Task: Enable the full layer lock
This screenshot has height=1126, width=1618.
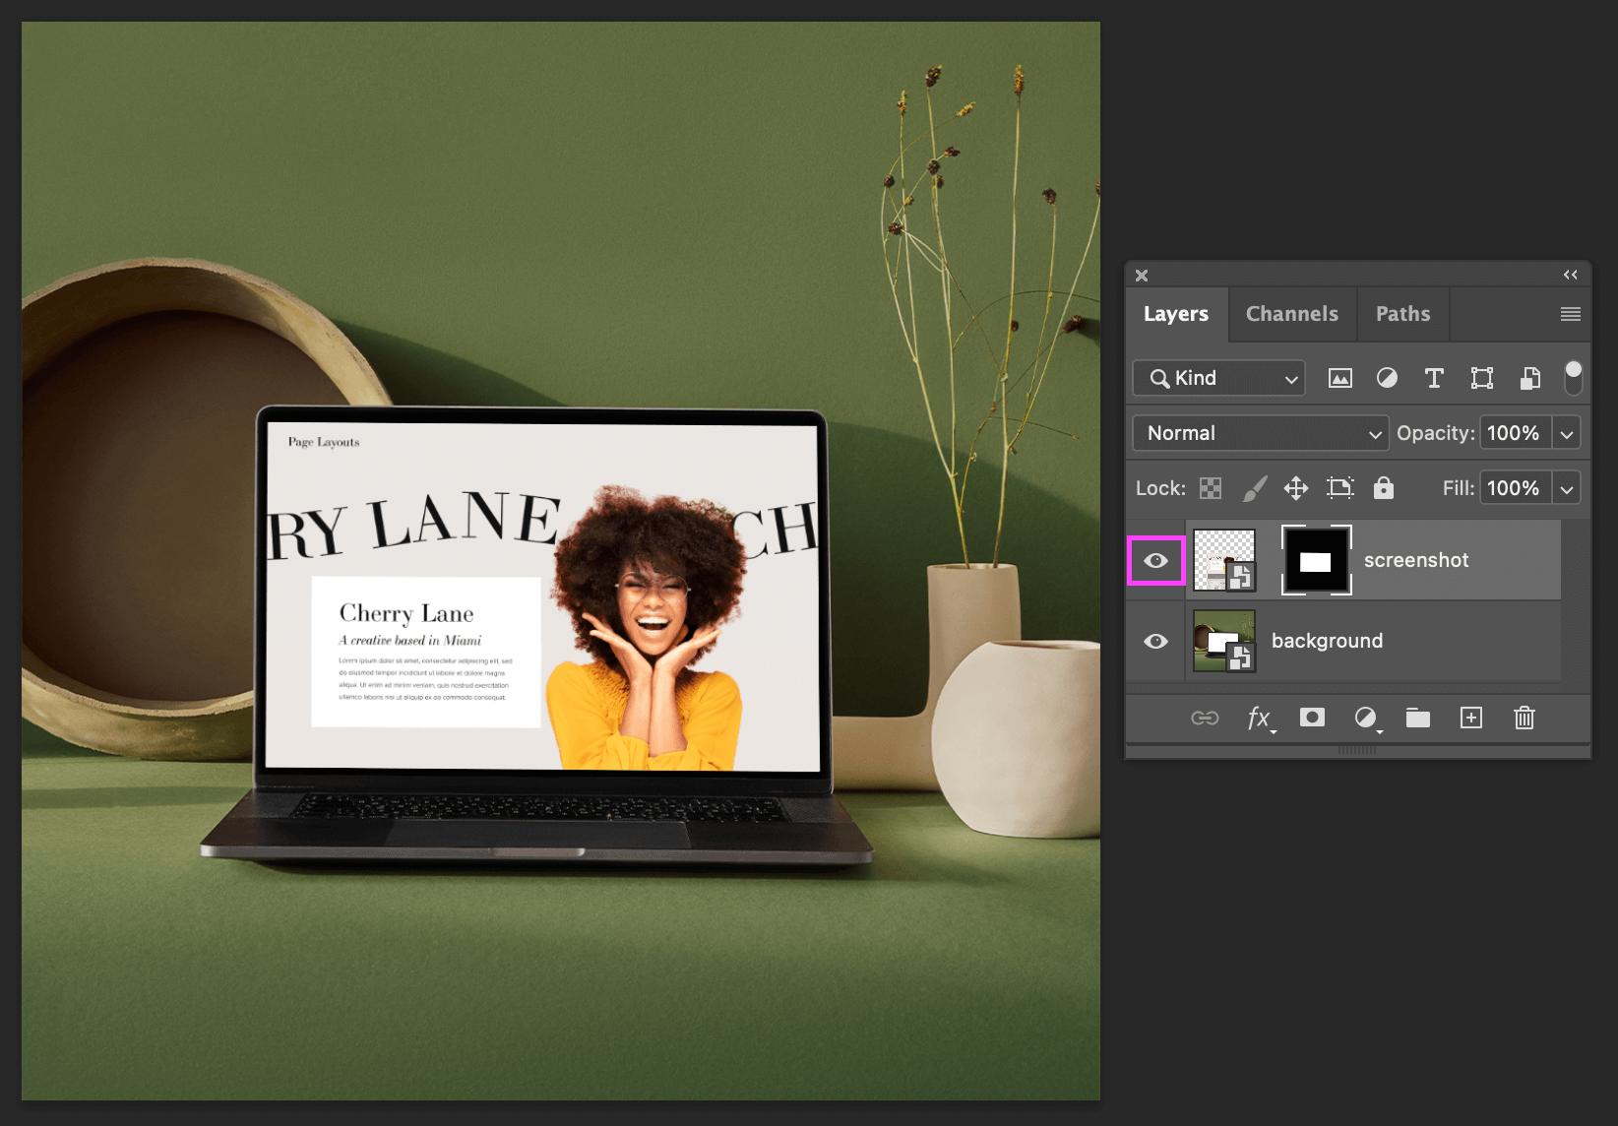Action: (x=1384, y=487)
